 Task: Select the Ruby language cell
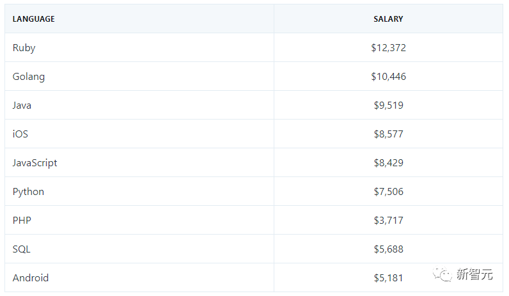(x=24, y=48)
